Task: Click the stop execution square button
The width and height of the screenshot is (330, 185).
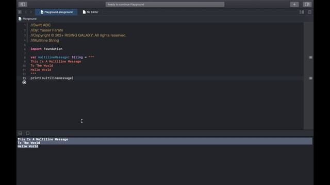Action: [27, 133]
